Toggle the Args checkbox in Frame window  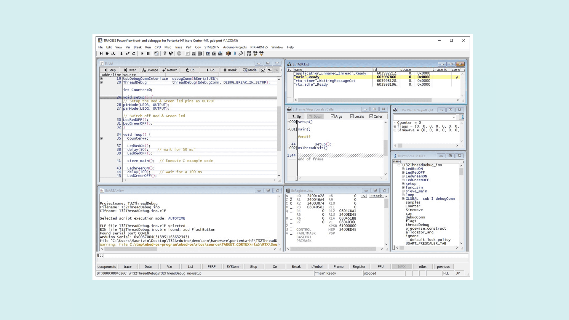tap(333, 116)
